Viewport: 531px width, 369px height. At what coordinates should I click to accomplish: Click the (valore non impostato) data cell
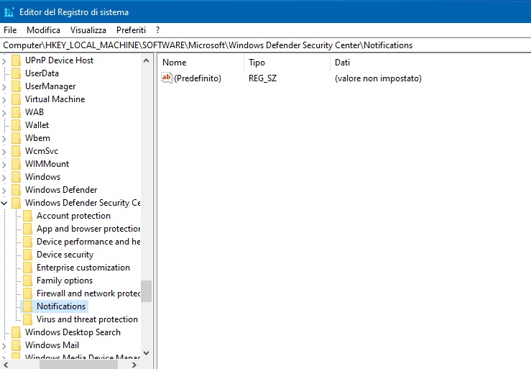(x=378, y=78)
